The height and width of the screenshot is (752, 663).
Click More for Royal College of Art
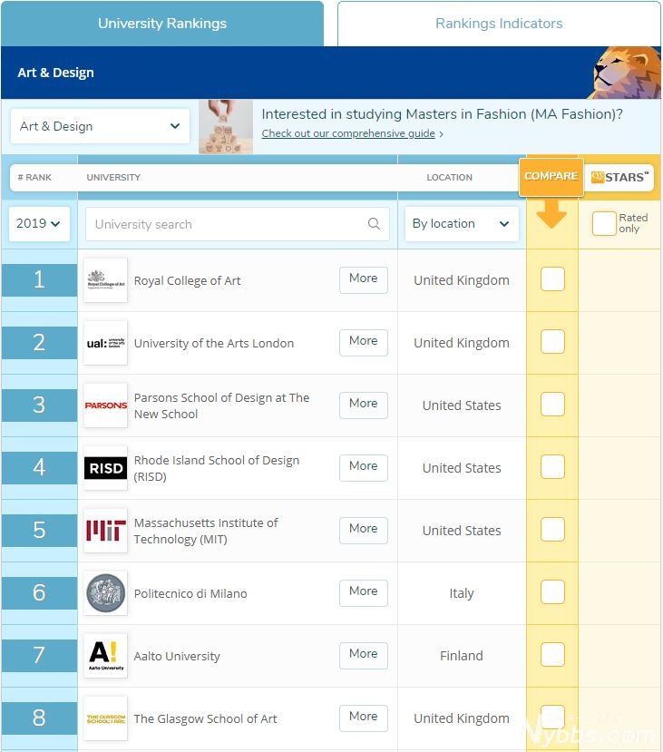point(364,279)
